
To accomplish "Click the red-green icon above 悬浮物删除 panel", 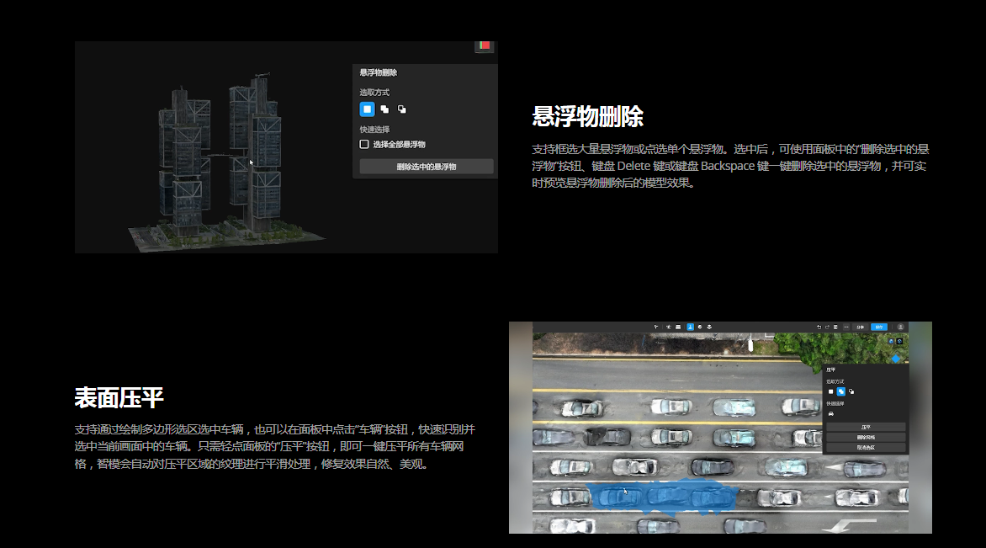I will (x=484, y=45).
